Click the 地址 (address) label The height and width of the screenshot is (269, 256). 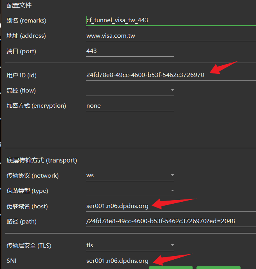(x=26, y=36)
